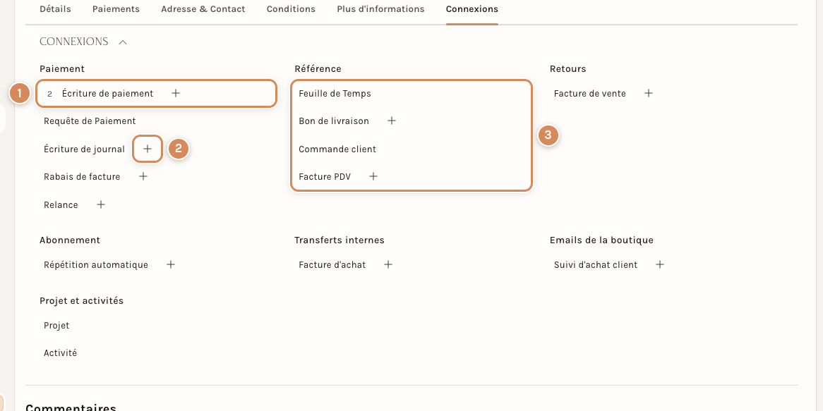
Task: Select the Conditions tab
Action: [291, 9]
